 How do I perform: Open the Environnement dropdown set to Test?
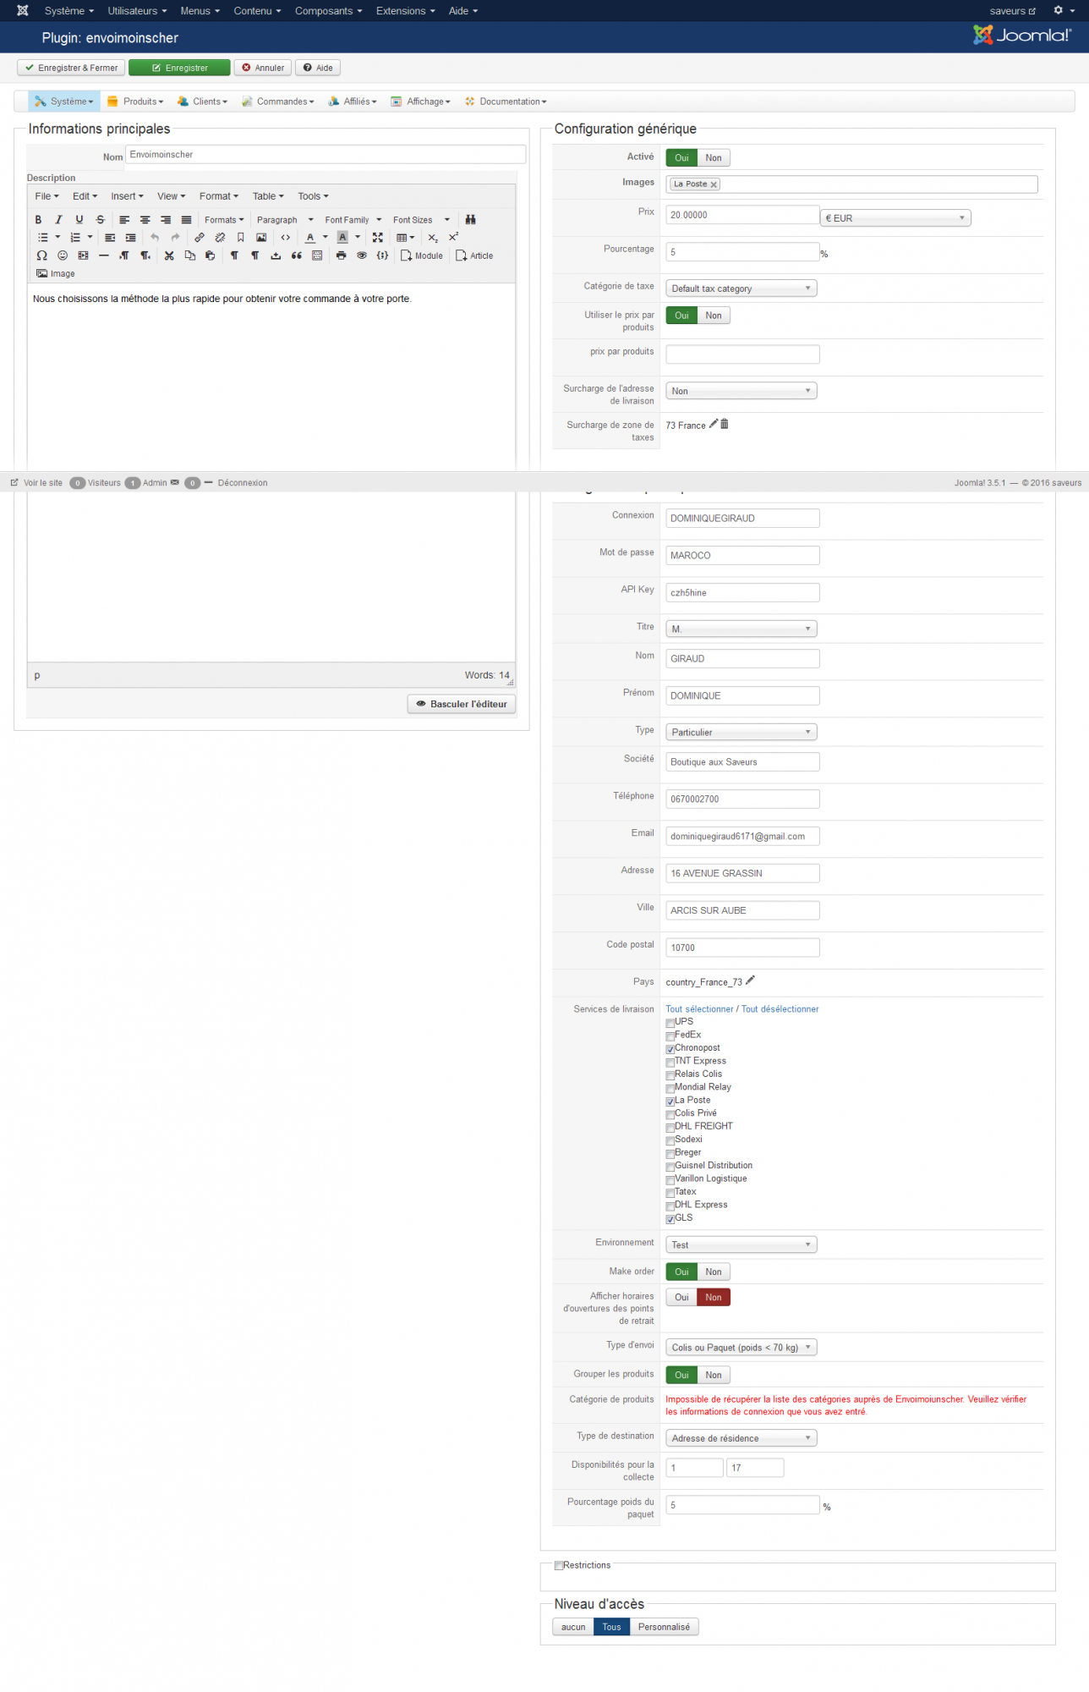[x=742, y=1244]
